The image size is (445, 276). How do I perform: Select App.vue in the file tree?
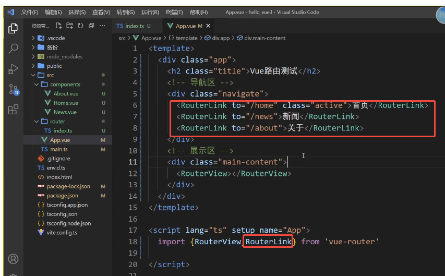[x=60, y=140]
